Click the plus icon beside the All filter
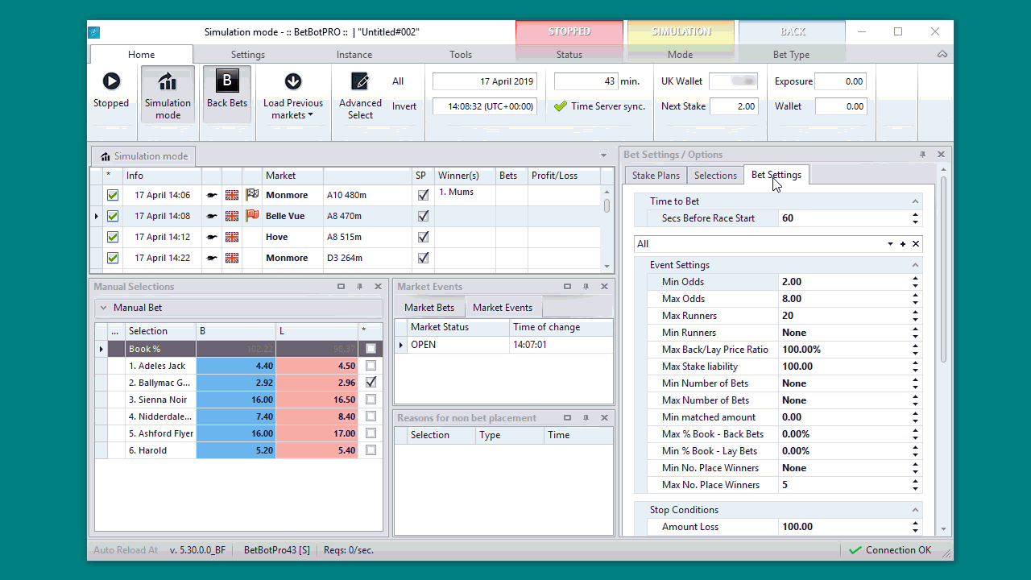The width and height of the screenshot is (1031, 580). [x=903, y=244]
